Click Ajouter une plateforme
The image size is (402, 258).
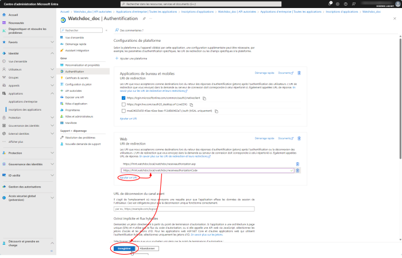[x=132, y=58]
